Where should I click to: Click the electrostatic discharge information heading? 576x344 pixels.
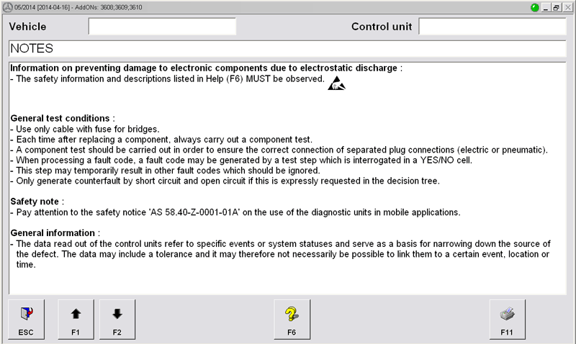pyautogui.click(x=204, y=68)
